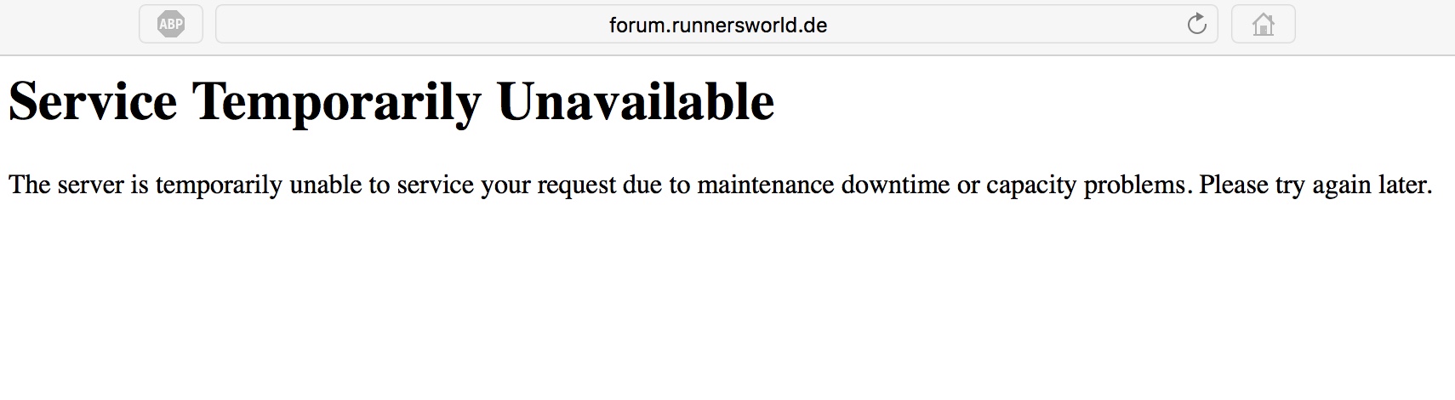Click the empty toolbar area left of ABP
Viewport: 1455px width, 400px height.
click(68, 24)
